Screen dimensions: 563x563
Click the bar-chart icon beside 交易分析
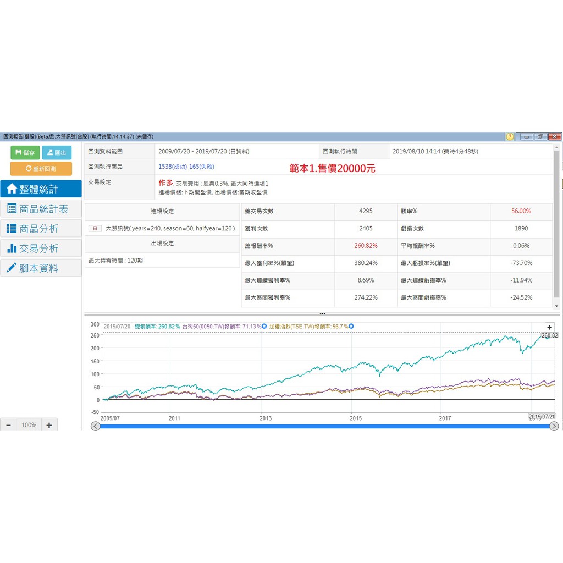point(12,248)
